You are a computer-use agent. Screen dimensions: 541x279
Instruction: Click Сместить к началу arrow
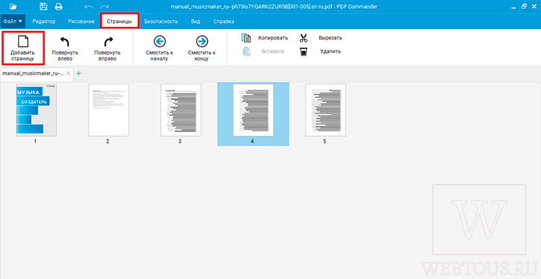click(x=159, y=49)
